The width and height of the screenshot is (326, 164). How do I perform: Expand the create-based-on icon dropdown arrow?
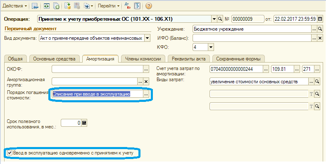point(92,6)
